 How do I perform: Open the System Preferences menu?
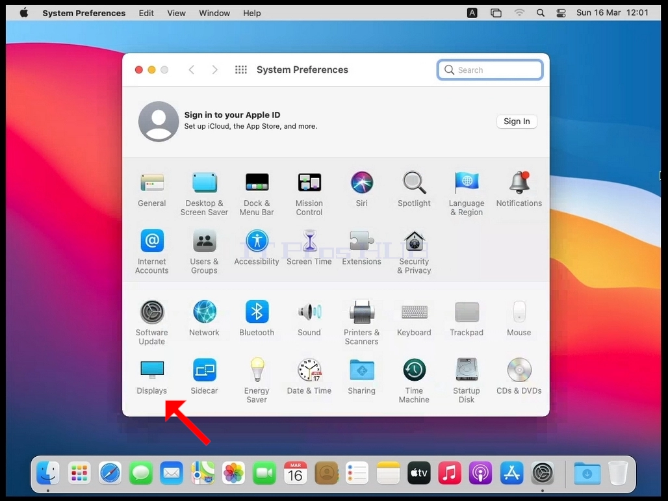click(x=84, y=13)
